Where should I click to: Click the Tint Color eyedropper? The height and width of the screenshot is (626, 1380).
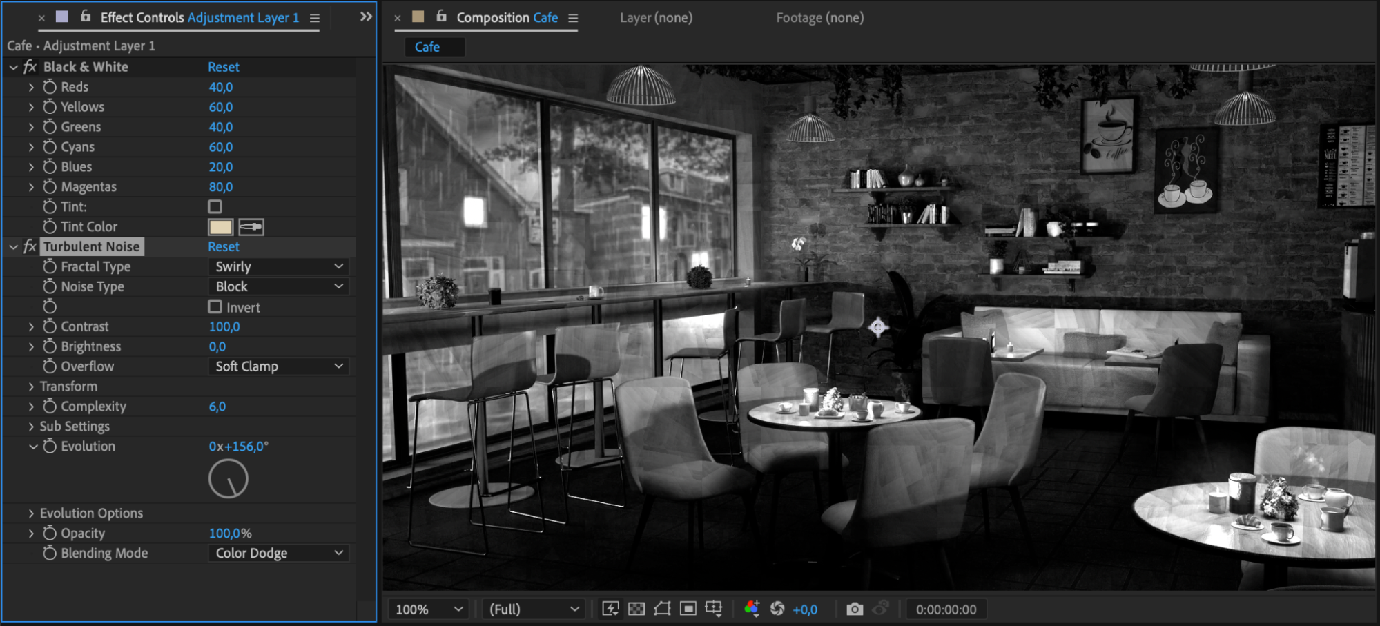point(251,227)
